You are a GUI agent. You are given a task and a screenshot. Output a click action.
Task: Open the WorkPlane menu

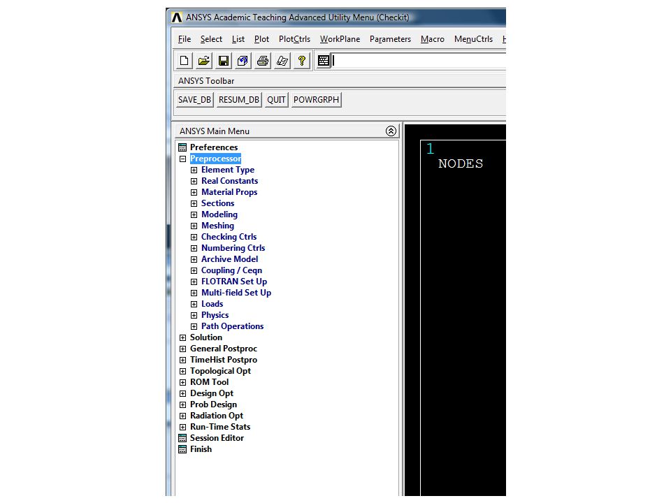coord(340,39)
